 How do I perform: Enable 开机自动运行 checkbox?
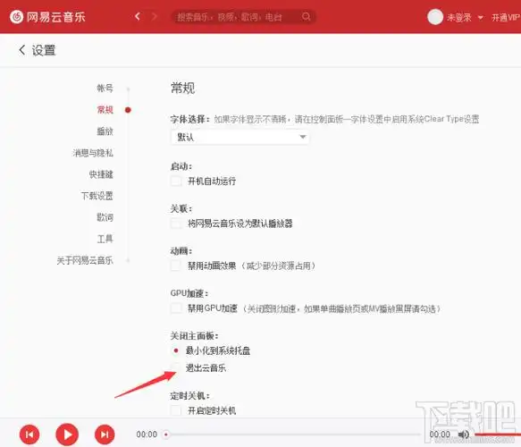(176, 181)
